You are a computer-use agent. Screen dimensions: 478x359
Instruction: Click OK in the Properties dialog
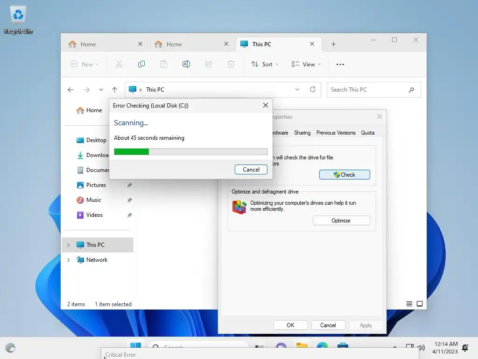click(290, 325)
